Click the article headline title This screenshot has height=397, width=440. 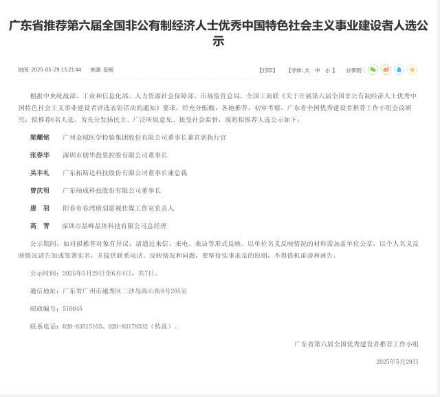click(x=219, y=33)
